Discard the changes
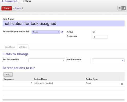Image resolution: width=127 pixels, height=102 pixels. tap(19, 8)
